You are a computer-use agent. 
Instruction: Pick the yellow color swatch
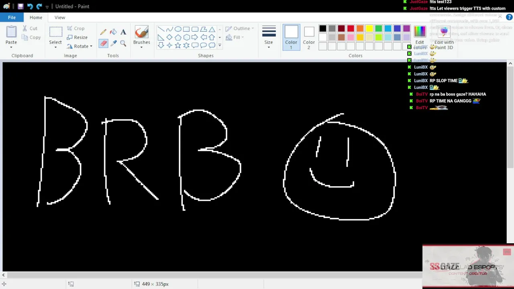pyautogui.click(x=369, y=28)
